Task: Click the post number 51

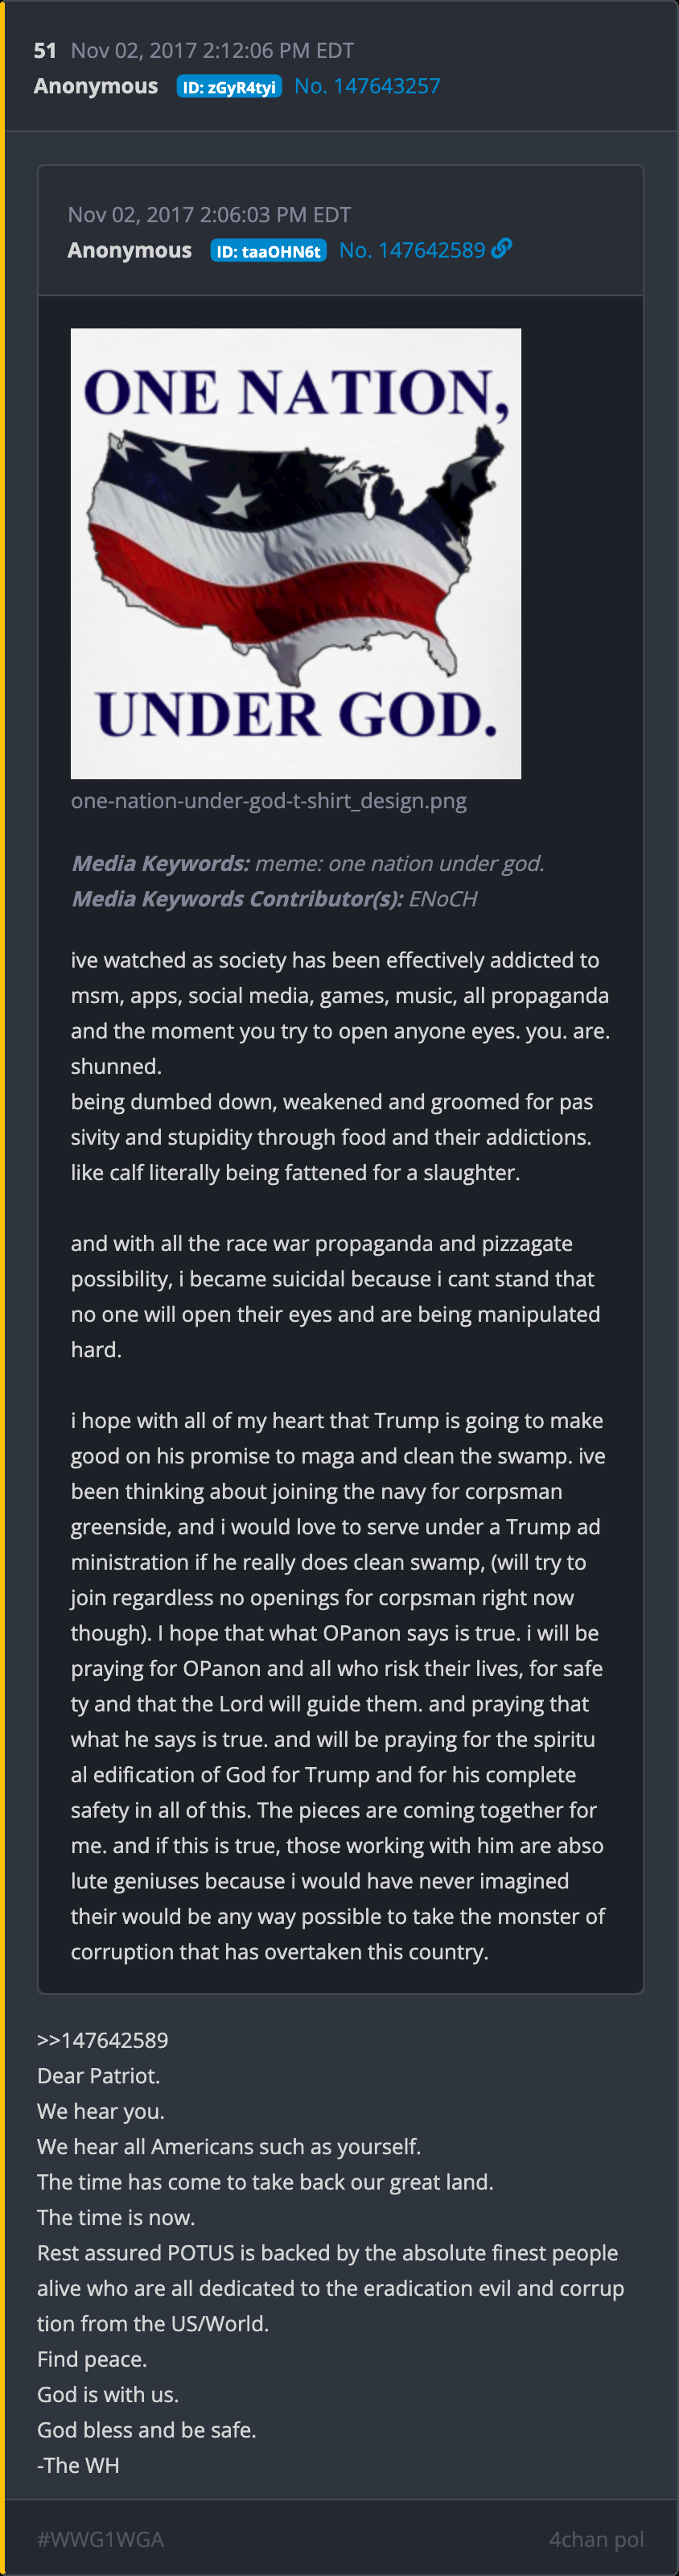Action: click(x=45, y=50)
